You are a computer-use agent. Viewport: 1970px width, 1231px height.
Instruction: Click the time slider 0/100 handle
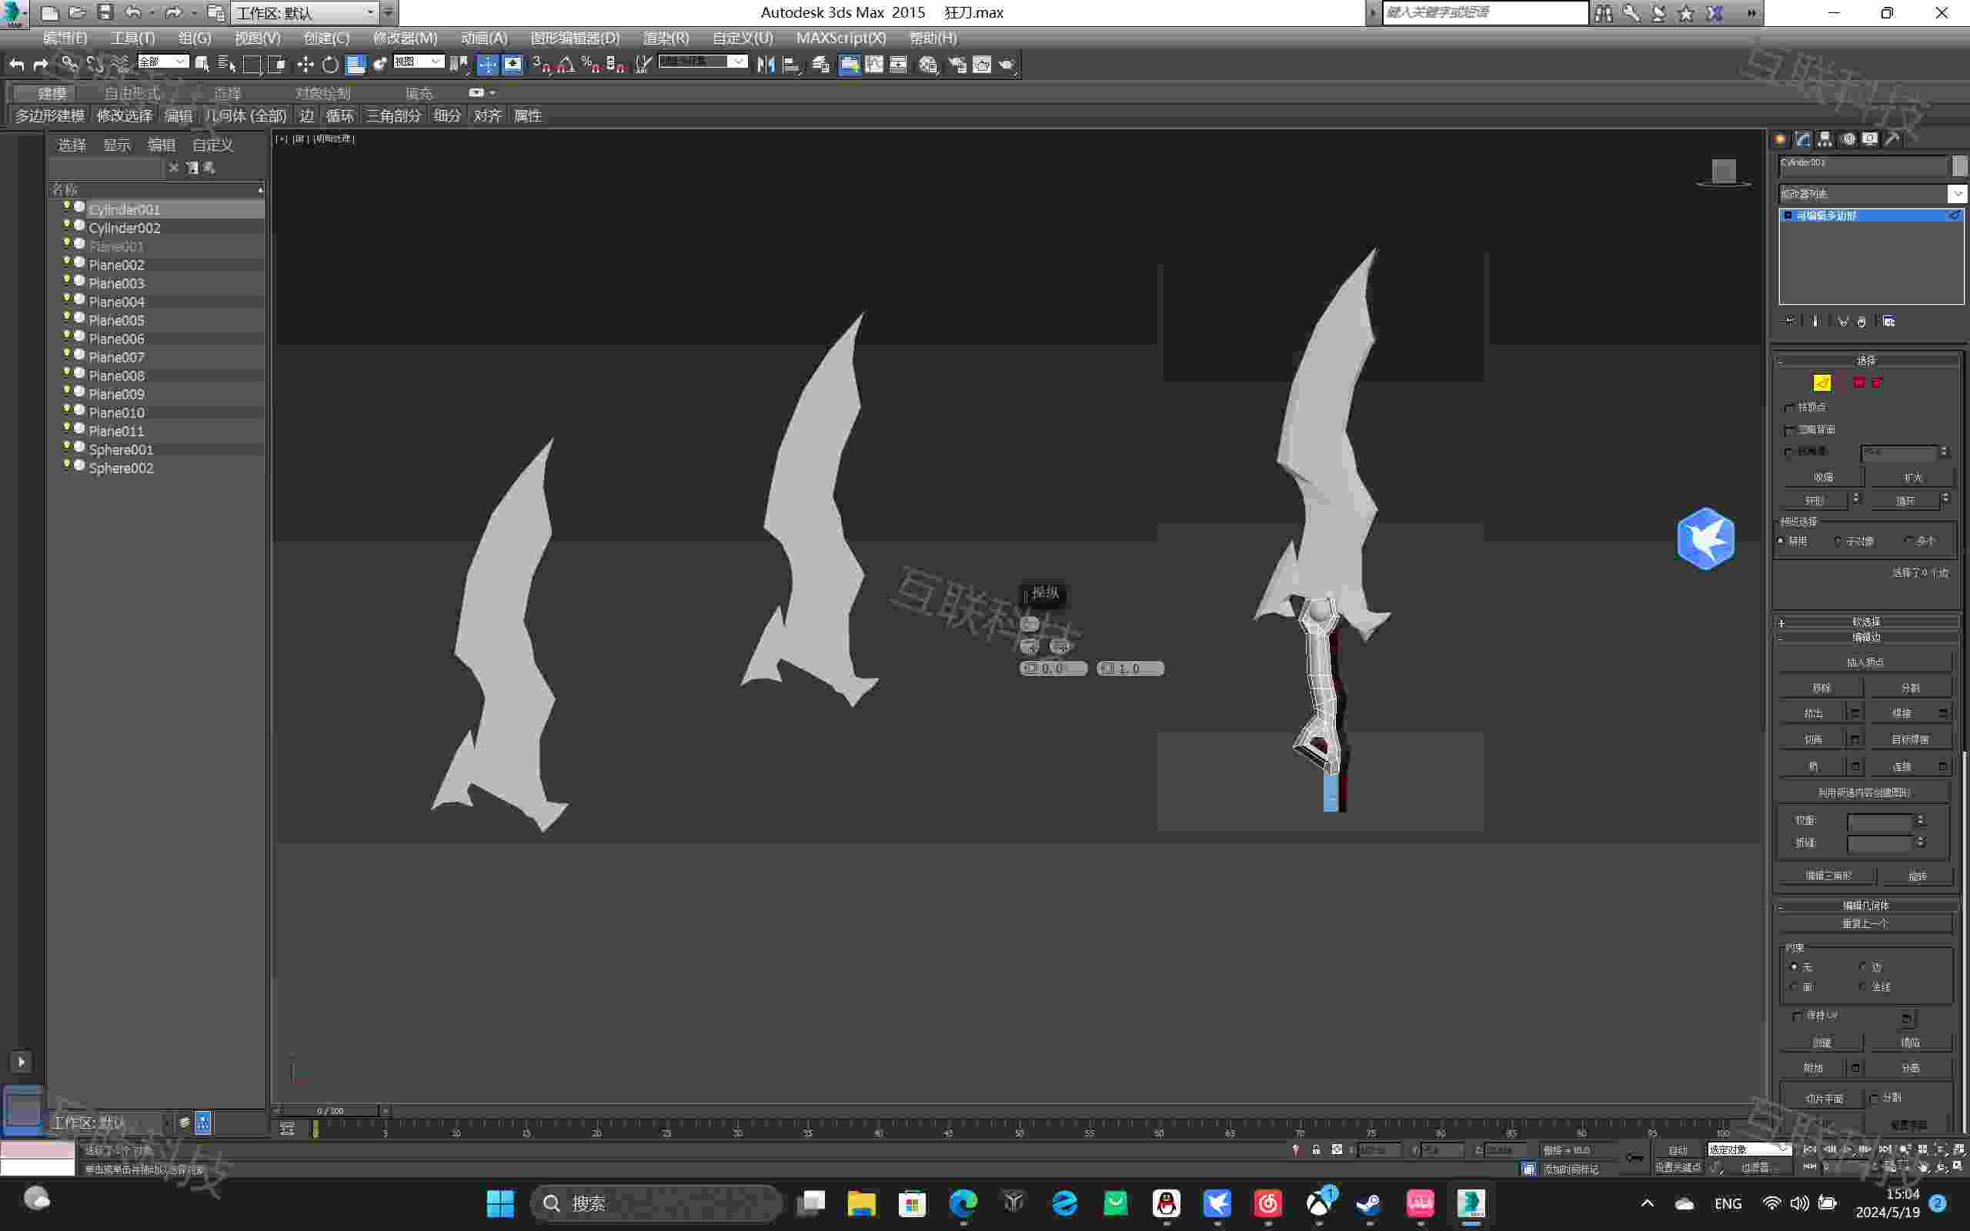(x=329, y=1110)
